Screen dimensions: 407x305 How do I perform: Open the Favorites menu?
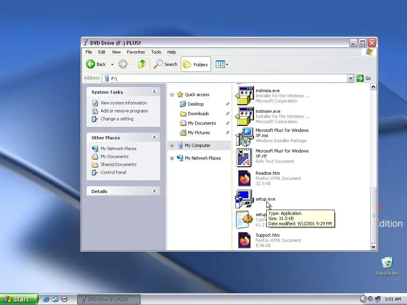click(x=136, y=52)
